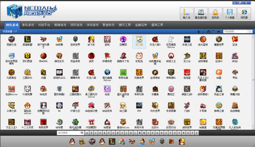Image resolution: width=255 pixels, height=147 pixels.
Task: Open the 个人磁盘 floppy disk tool
Action: click(x=229, y=13)
